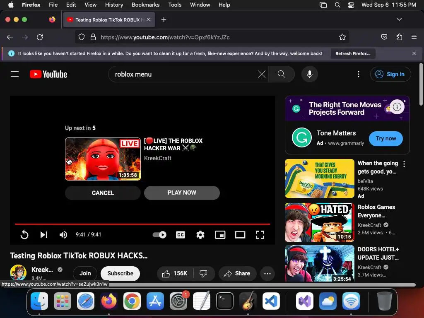
Task: Click PLAY NOW for next video
Action: (x=182, y=193)
